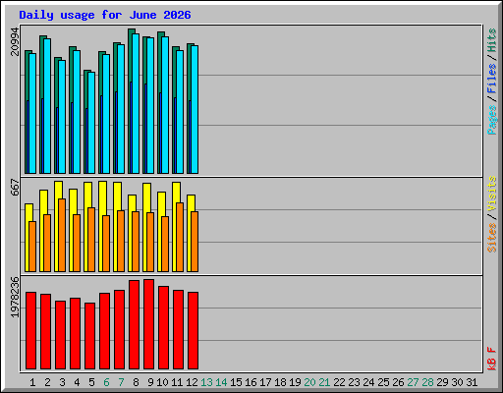
Task: Click the blue 'Files' legend label
Action: point(492,79)
